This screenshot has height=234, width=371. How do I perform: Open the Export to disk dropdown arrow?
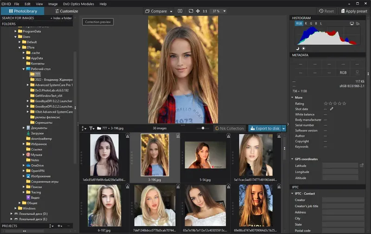coord(283,128)
